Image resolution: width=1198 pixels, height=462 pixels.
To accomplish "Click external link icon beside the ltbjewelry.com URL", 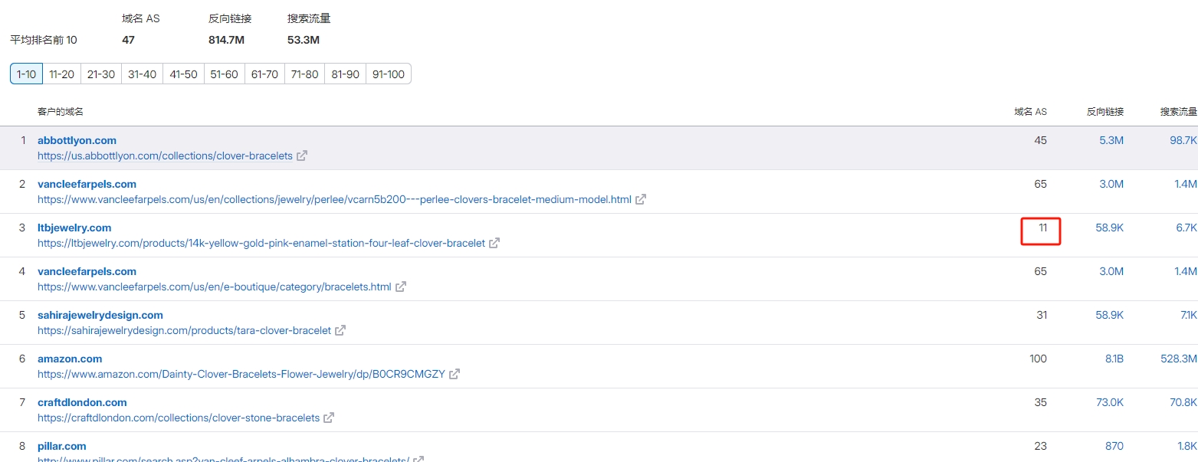I will pyautogui.click(x=494, y=243).
